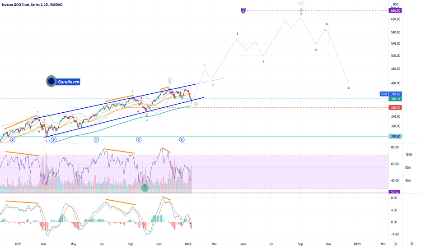
Task: Click the 120M volume axis value
Action: pos(409,155)
